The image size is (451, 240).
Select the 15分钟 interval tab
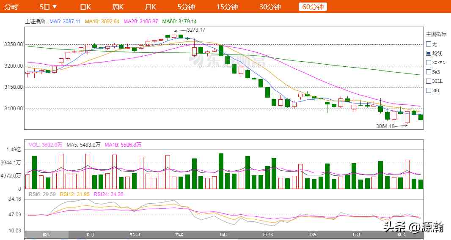pos(227,7)
